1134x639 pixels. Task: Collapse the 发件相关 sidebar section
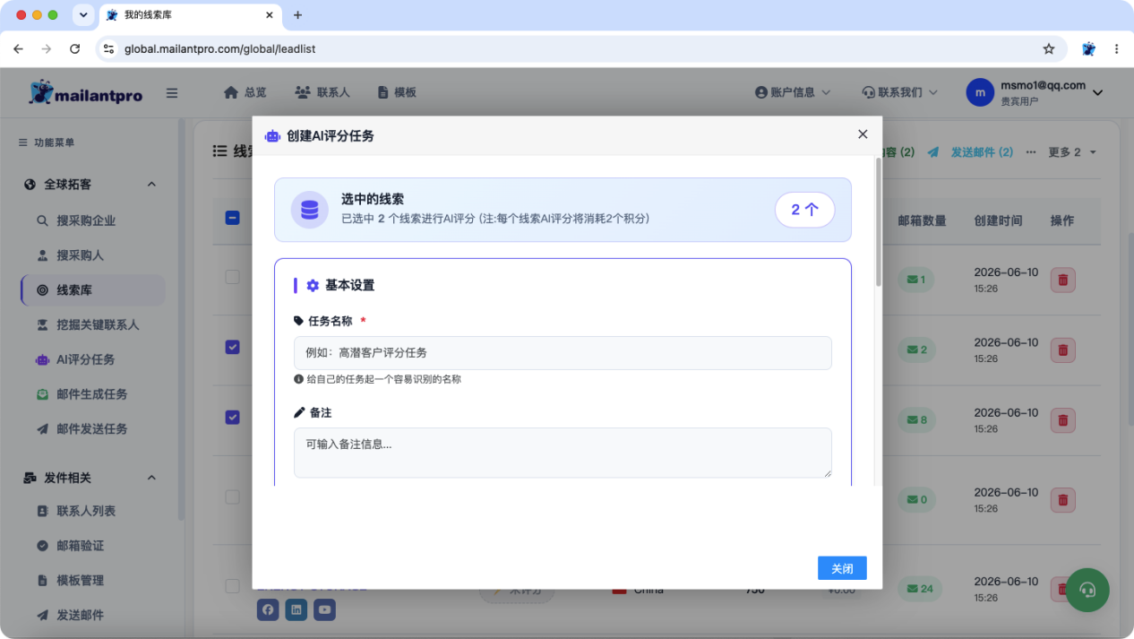pos(151,478)
